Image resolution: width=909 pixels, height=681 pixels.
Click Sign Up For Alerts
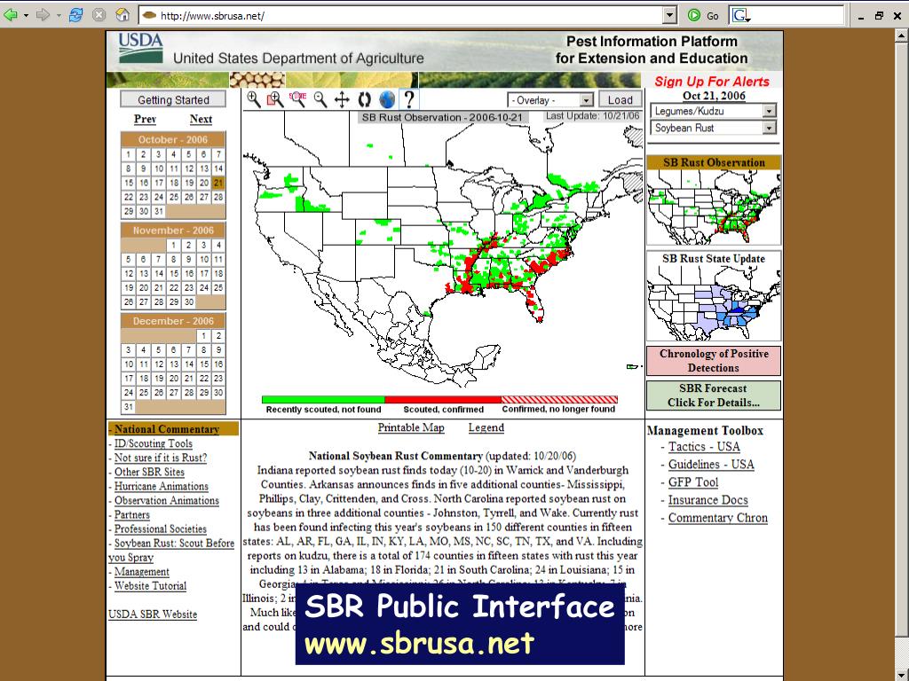[712, 82]
